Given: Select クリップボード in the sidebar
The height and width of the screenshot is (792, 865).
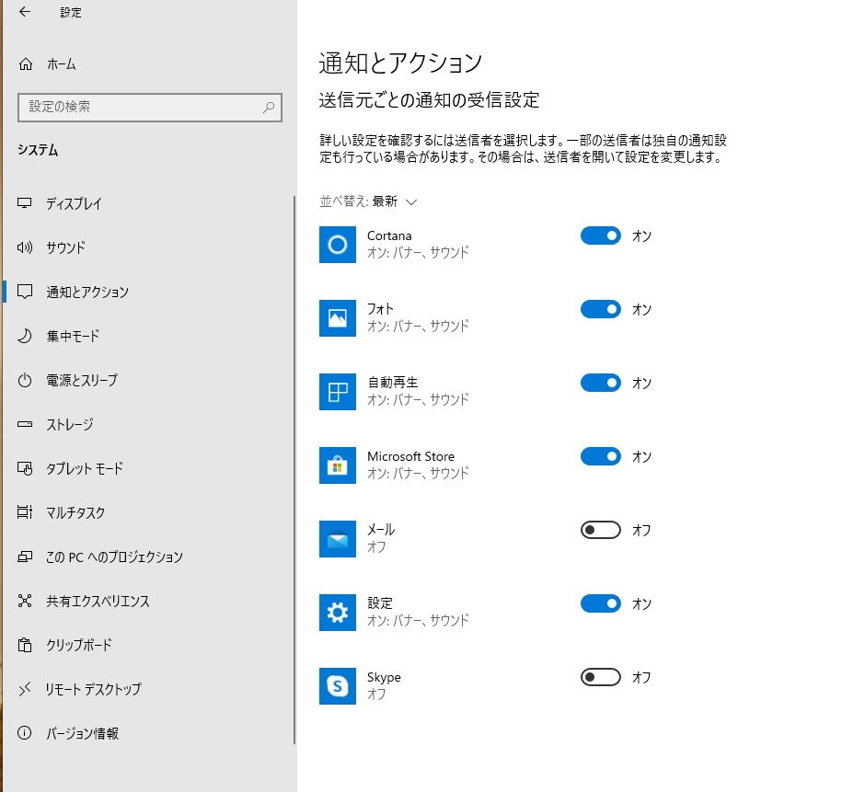Looking at the screenshot, I should 79,645.
